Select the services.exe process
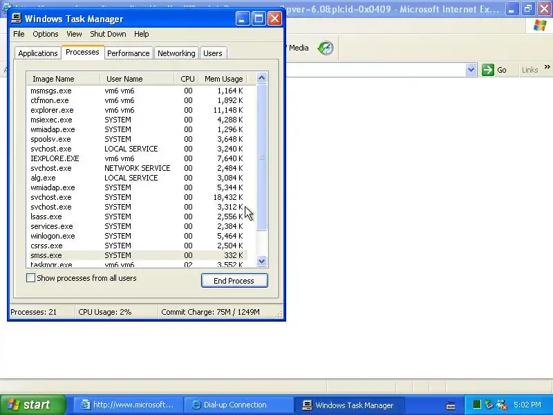Screen dimensions: 553x415 137,226
